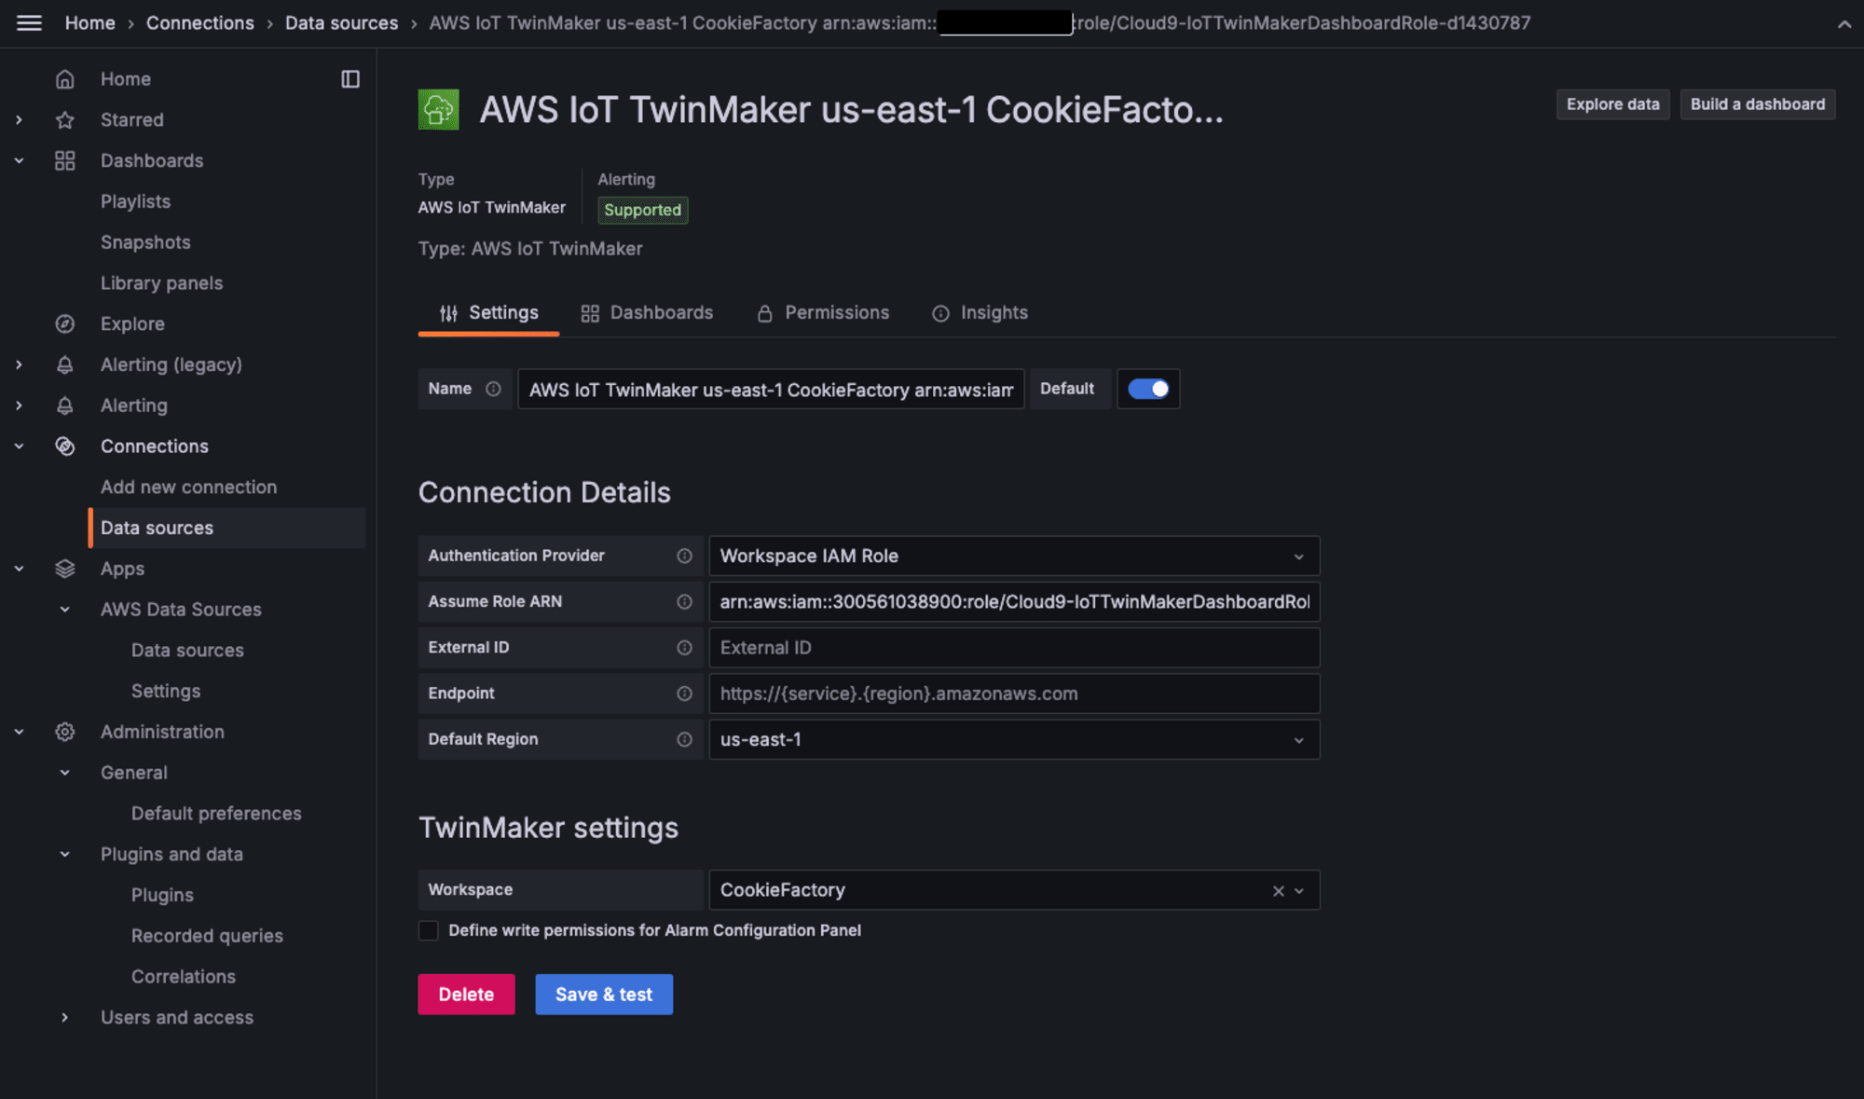The width and height of the screenshot is (1864, 1099).
Task: Show info for External ID
Action: pyautogui.click(x=684, y=648)
